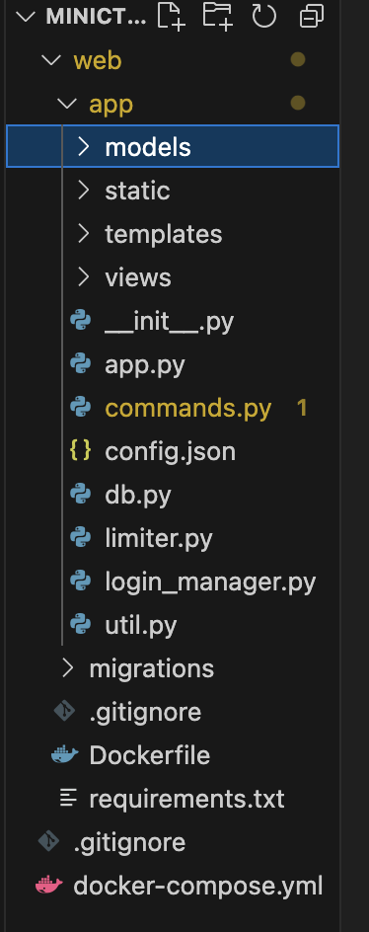Open util.py file

[x=141, y=626]
